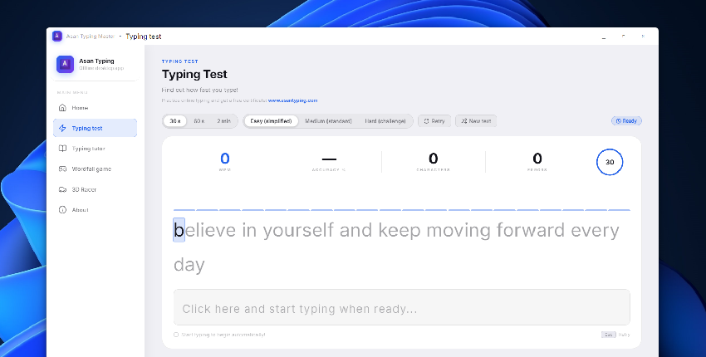Screen dimensions: 706x357
Task: Click the About info icon
Action: click(x=62, y=210)
